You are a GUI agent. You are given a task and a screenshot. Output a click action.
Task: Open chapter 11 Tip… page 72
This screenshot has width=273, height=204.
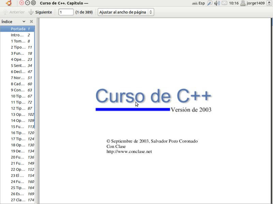click(x=17, y=102)
